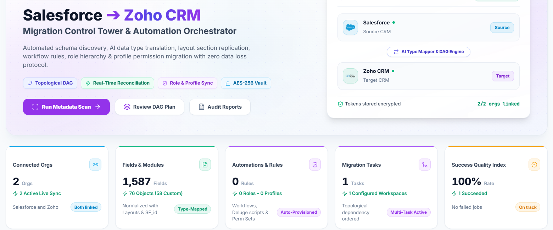The width and height of the screenshot is (553, 230).
Task: Click the Salesforce cloud logo icon
Action: click(x=350, y=27)
